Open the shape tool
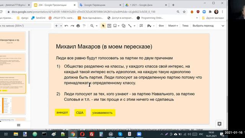The image size is (245, 138). pyautogui.click(x=123, y=26)
